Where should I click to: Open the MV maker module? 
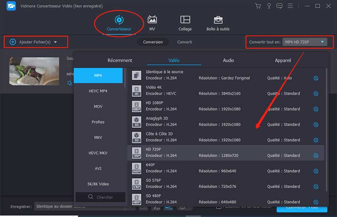(152, 22)
